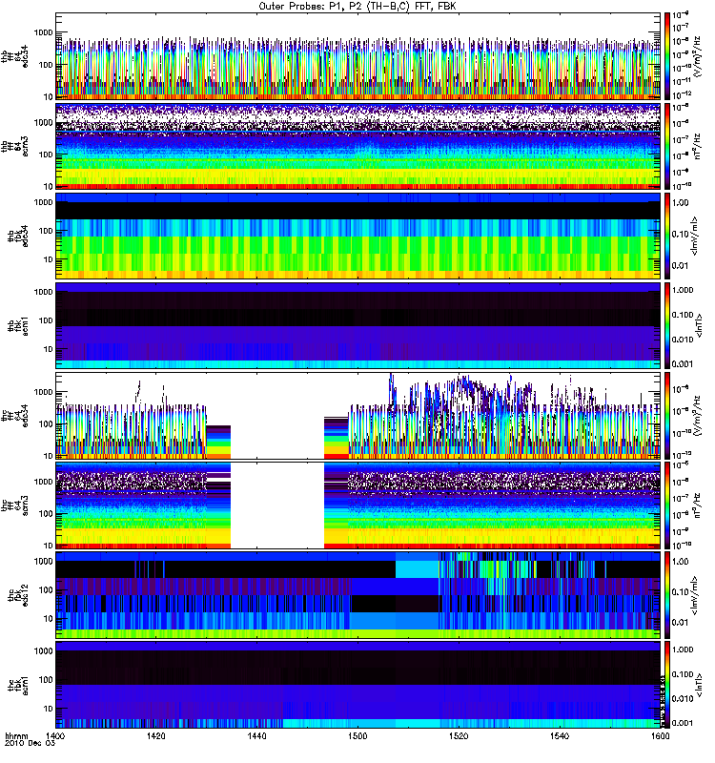Click the color bar beside the thb fbk edc34 panel
This screenshot has height=763, width=715.
(667, 236)
